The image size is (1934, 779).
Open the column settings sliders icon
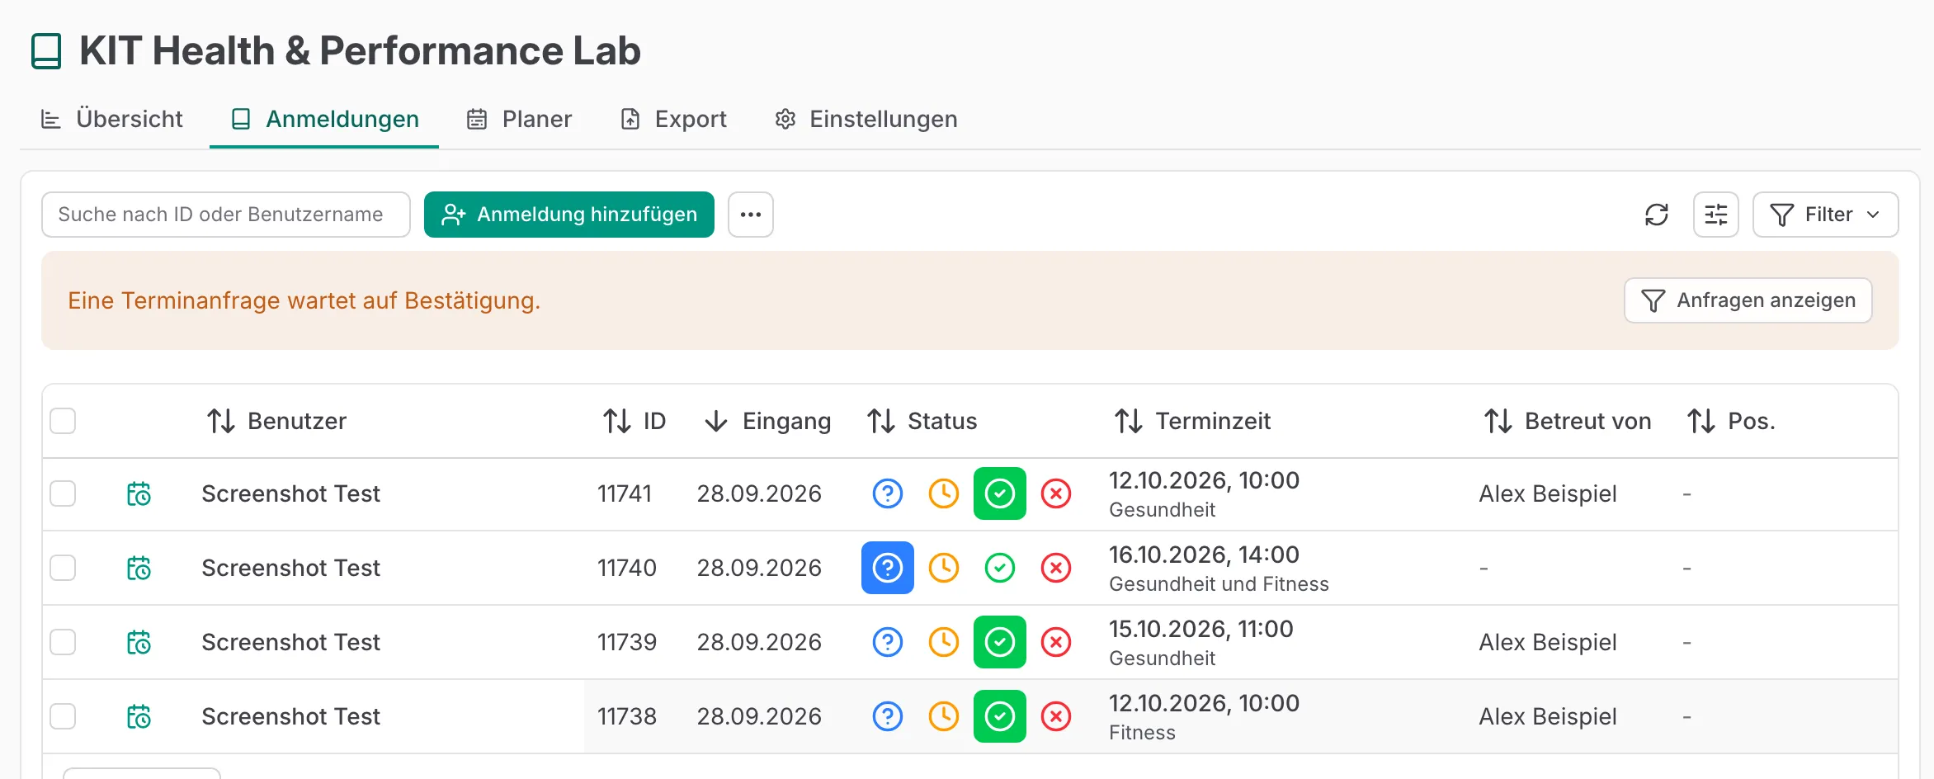(1716, 215)
